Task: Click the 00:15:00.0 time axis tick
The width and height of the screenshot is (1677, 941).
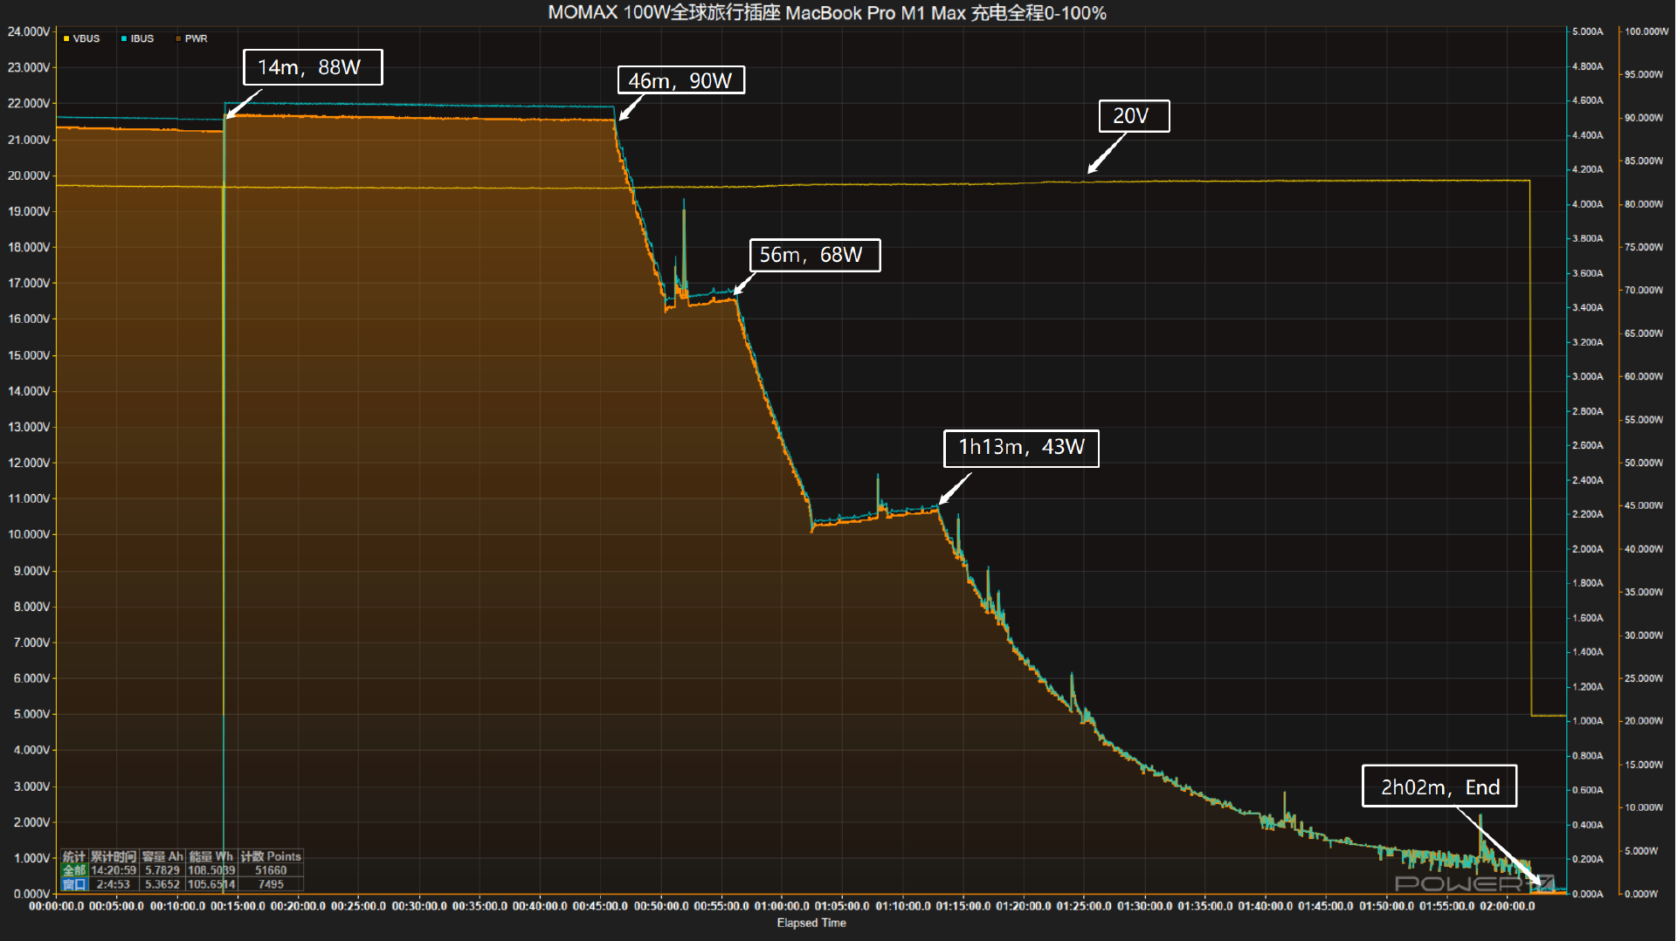Action: click(238, 906)
